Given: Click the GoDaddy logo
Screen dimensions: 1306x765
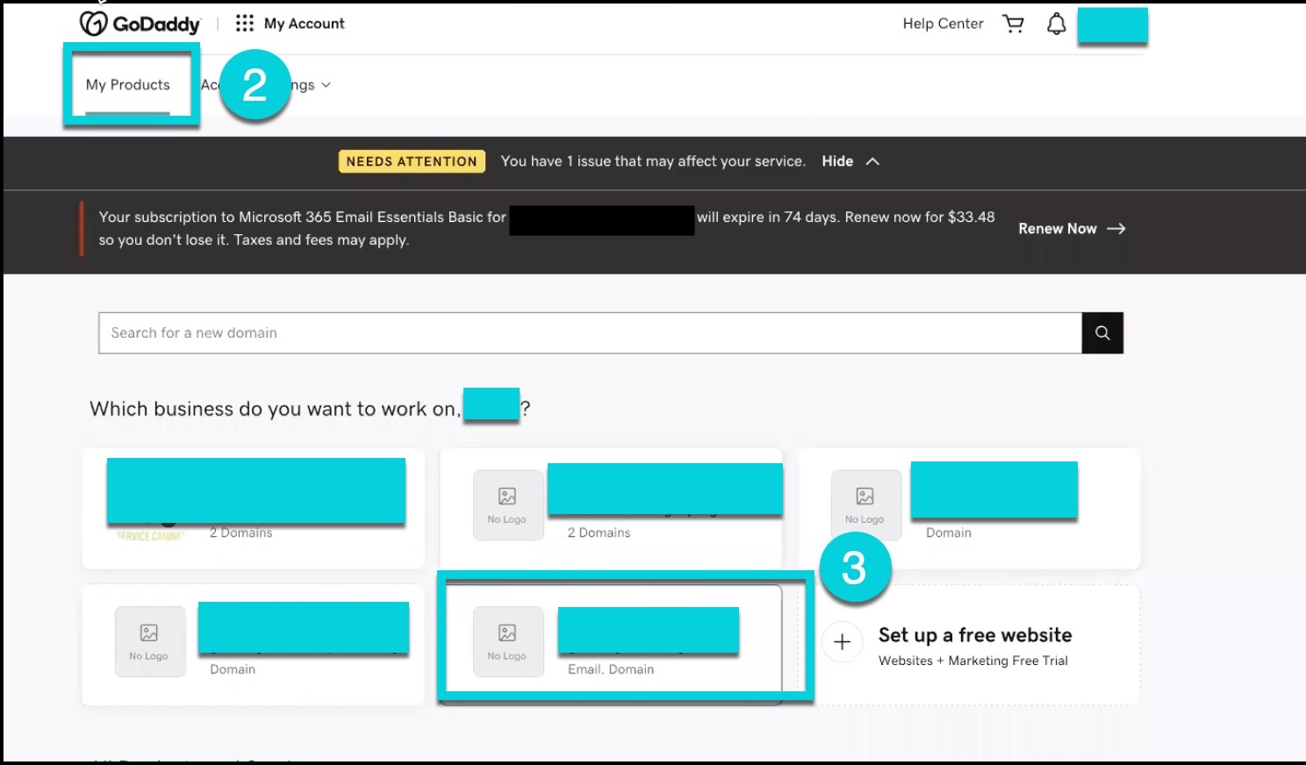Looking at the screenshot, I should 140,24.
